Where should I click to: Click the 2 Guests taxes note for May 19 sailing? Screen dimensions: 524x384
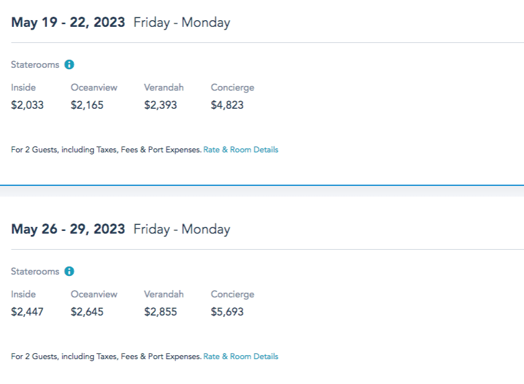pyautogui.click(x=106, y=150)
